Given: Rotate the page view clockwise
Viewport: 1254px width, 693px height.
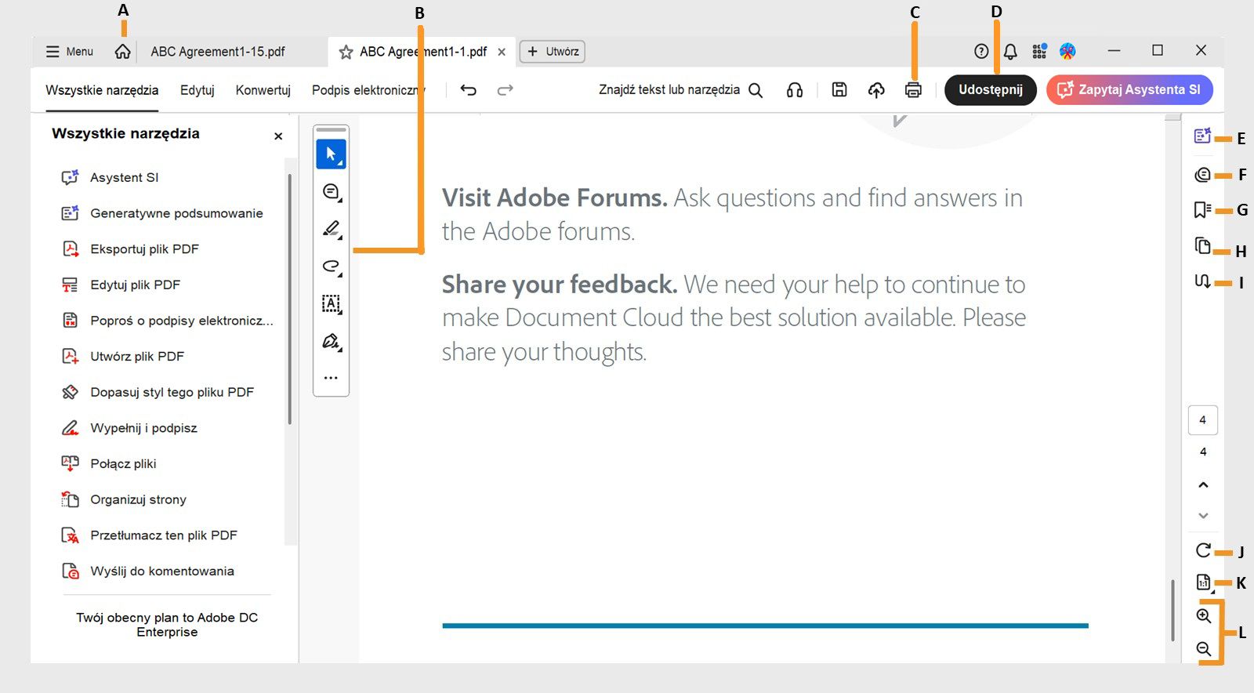Looking at the screenshot, I should click(1203, 550).
